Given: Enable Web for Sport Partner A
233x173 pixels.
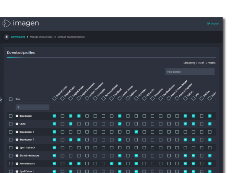Looking at the screenshot, I should click(193, 147).
